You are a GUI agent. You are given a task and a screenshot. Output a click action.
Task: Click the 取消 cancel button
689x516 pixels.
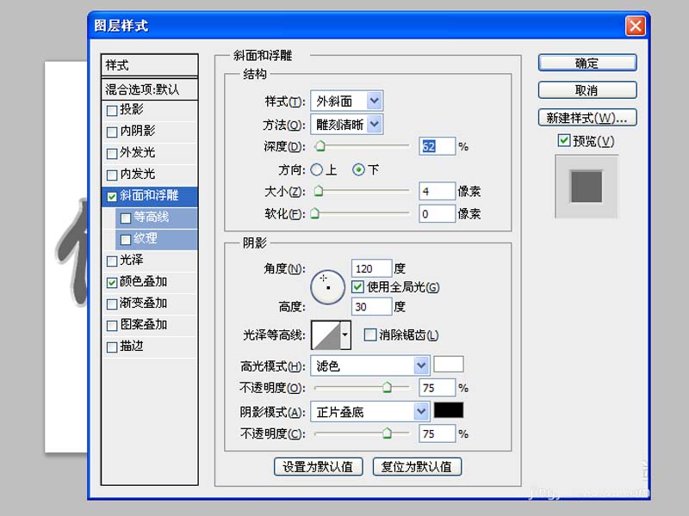(587, 90)
